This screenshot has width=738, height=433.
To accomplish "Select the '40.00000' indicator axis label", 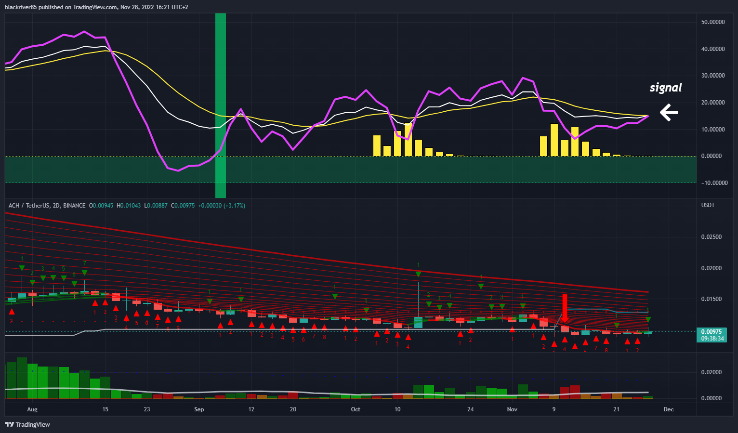I will pos(713,49).
